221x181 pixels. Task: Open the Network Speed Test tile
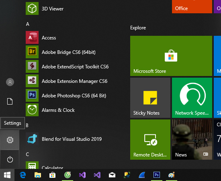tap(192, 98)
